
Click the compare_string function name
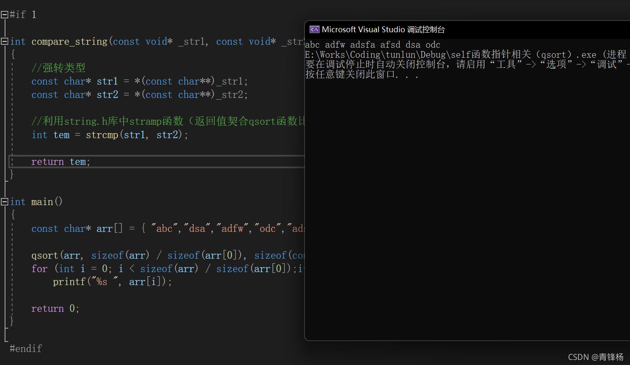pyautogui.click(x=69, y=41)
